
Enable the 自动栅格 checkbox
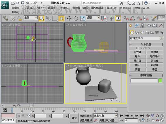(137, 48)
